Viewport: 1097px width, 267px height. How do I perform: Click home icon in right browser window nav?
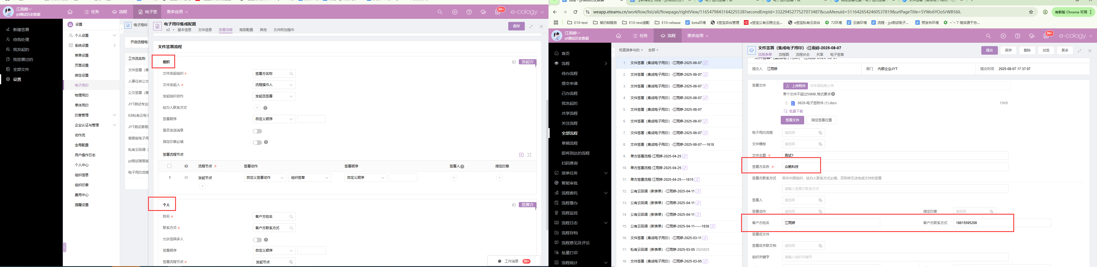point(618,36)
